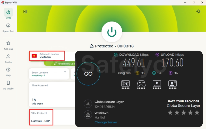Image resolution: width=206 pixels, height=129 pixels.
Task: Click the download ping icon showing 94
Action: [154, 73]
